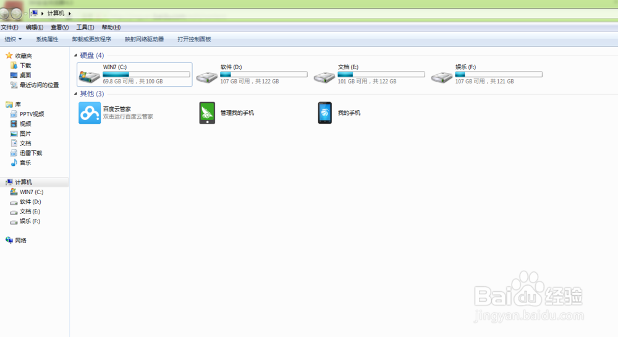This screenshot has width=618, height=337.
Task: Click the 管理我的手机 label text
Action: pyautogui.click(x=237, y=113)
